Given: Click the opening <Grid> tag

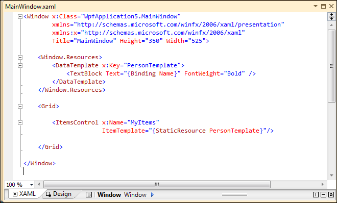Looking at the screenshot, I should (x=49, y=106).
